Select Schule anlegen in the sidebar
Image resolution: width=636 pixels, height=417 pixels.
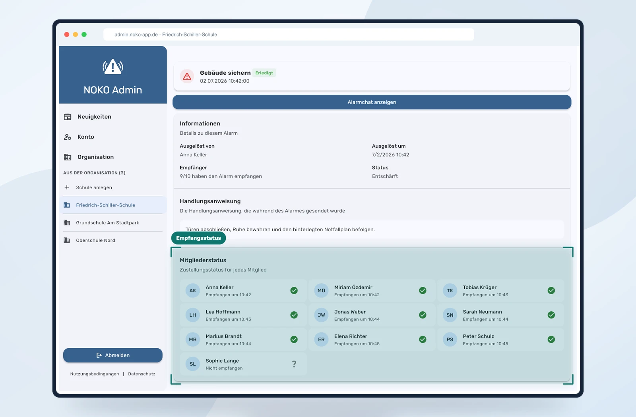click(113, 187)
